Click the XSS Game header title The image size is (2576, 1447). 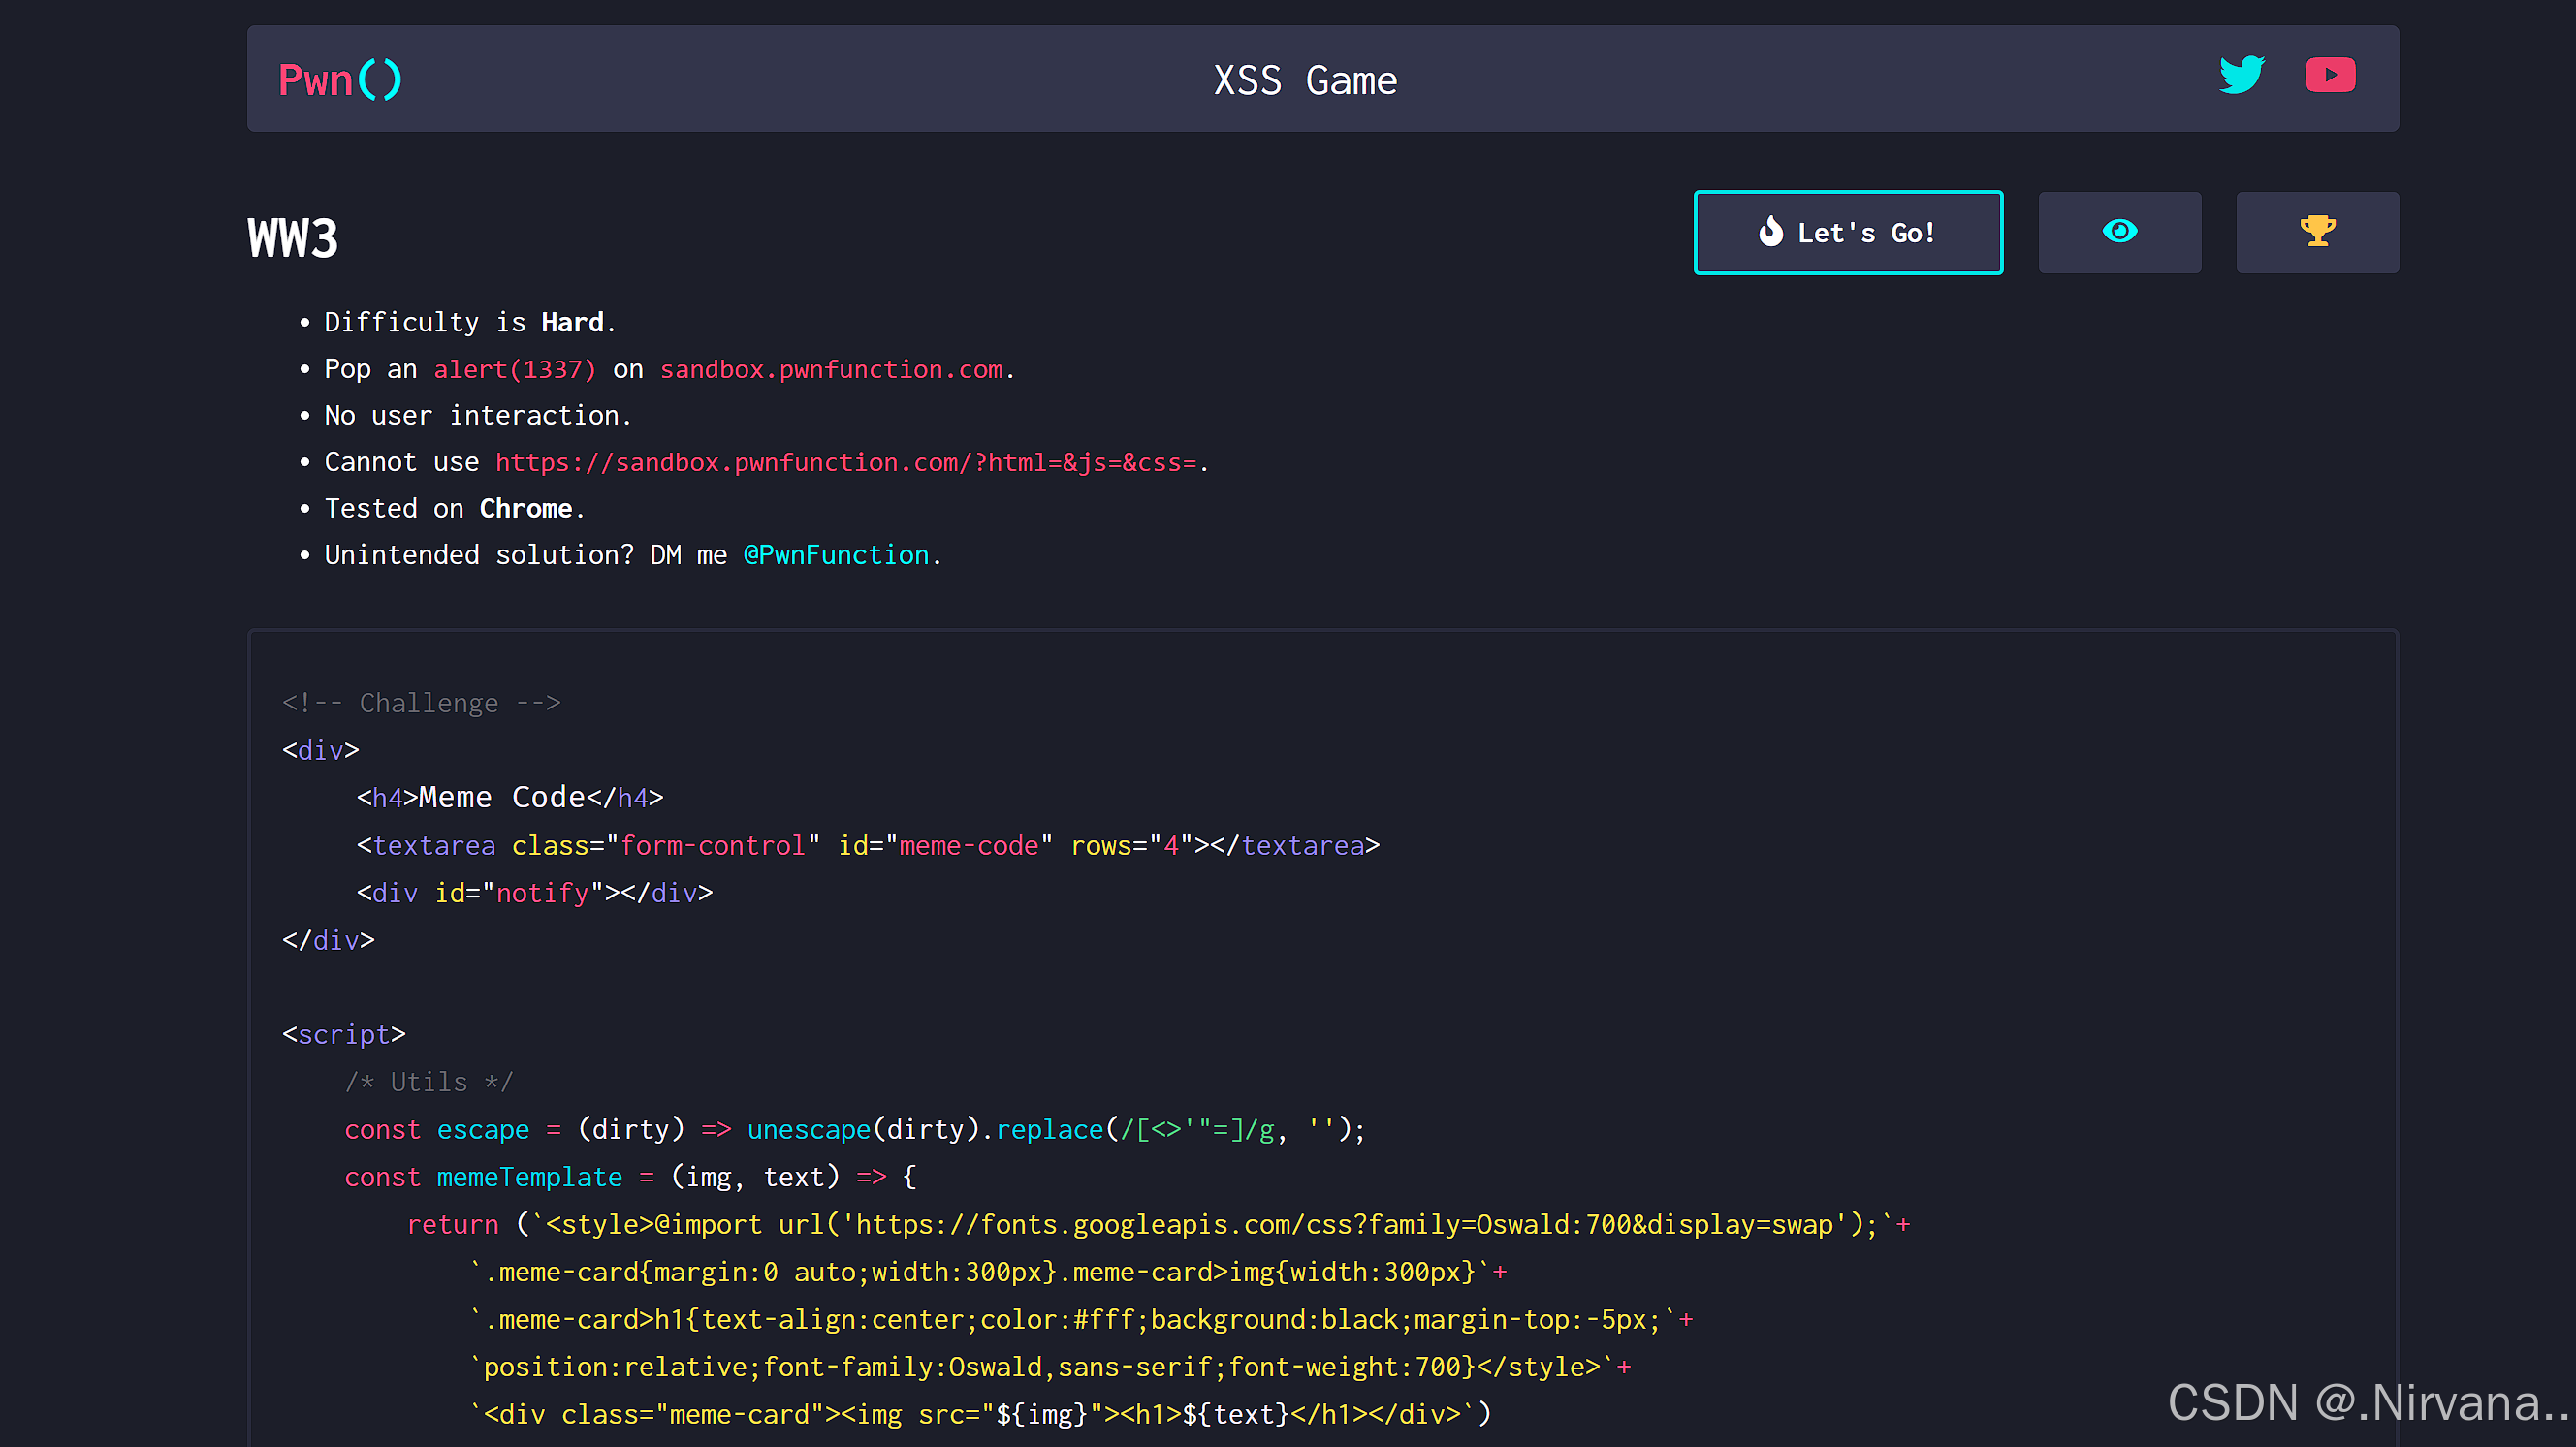click(1305, 80)
